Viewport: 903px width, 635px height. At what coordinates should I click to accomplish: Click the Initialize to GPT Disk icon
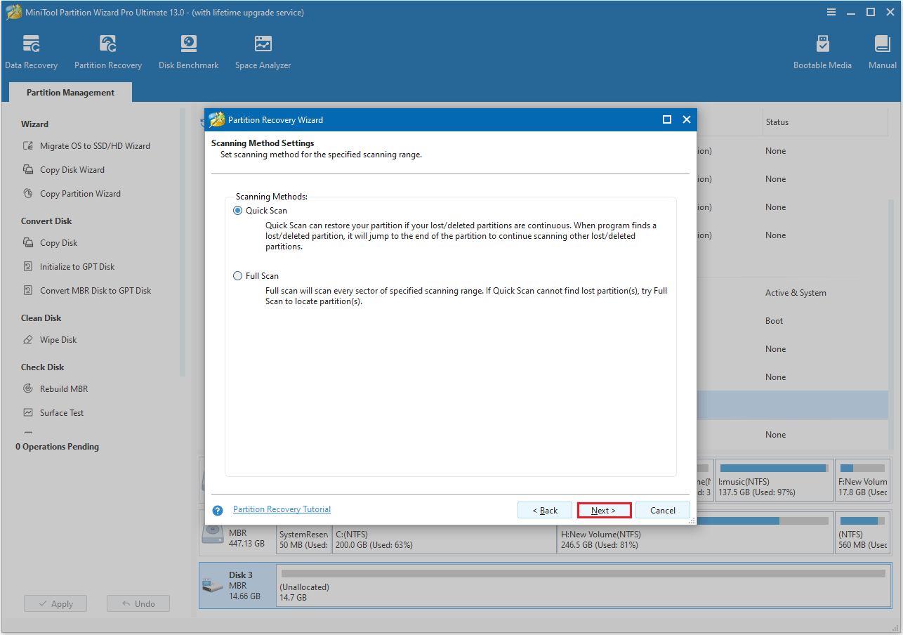(x=28, y=267)
